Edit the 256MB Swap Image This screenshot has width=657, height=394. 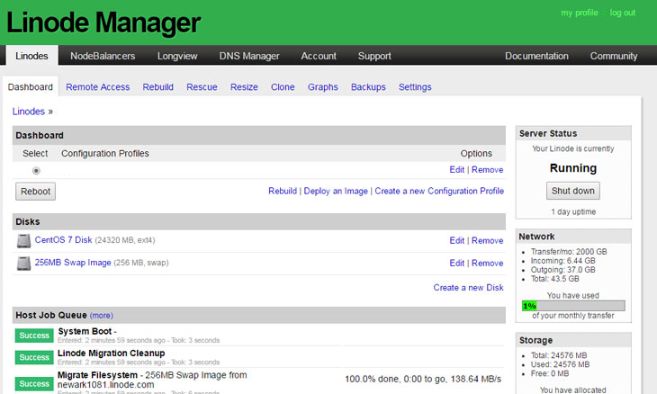(456, 263)
